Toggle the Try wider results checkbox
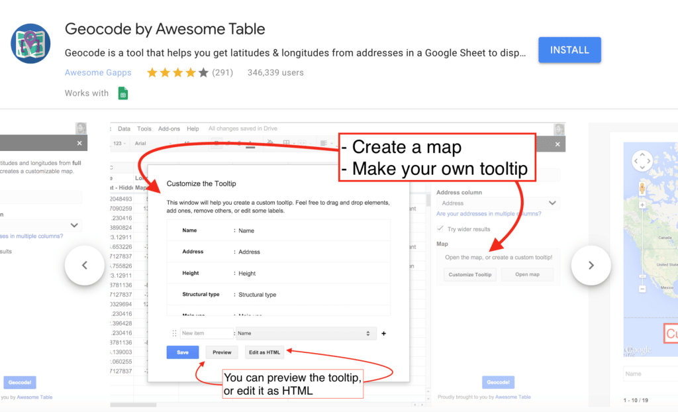Viewport: 678px width, 412px height. 440,229
